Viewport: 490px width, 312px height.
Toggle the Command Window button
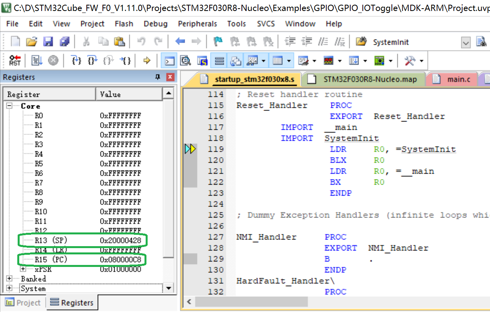(169, 61)
